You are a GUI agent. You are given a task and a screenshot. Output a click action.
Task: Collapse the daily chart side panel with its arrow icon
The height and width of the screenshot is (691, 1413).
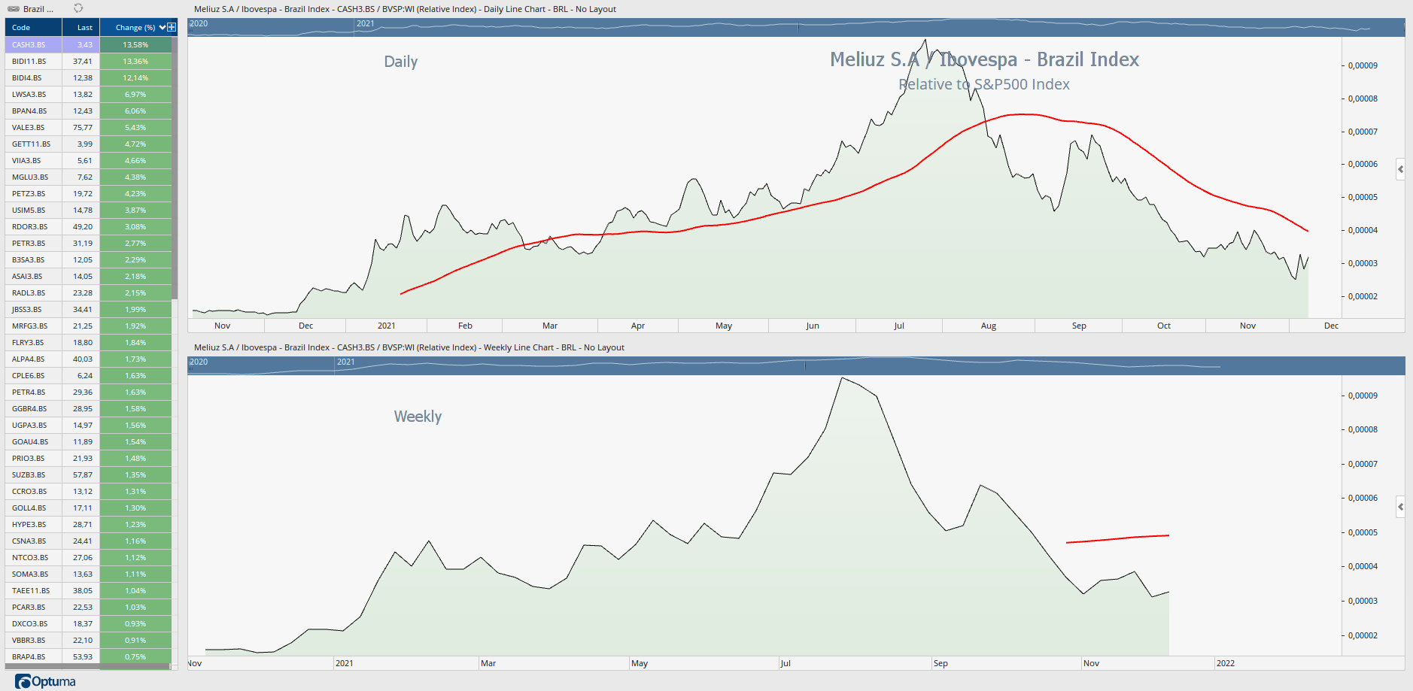point(1400,169)
